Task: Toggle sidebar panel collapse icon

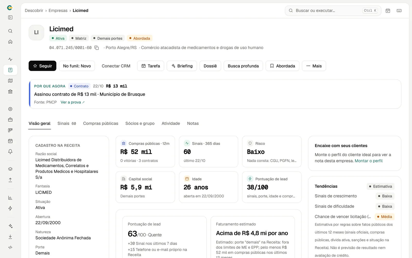Action: coord(10,18)
